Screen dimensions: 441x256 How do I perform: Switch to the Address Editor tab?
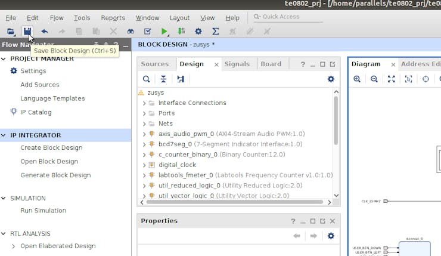[x=420, y=64]
